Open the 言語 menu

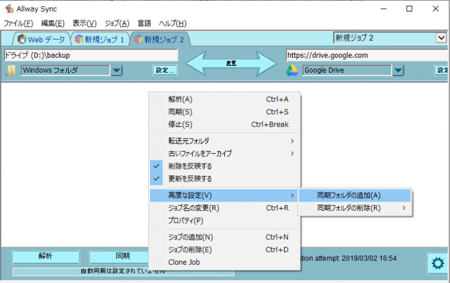coord(144,23)
